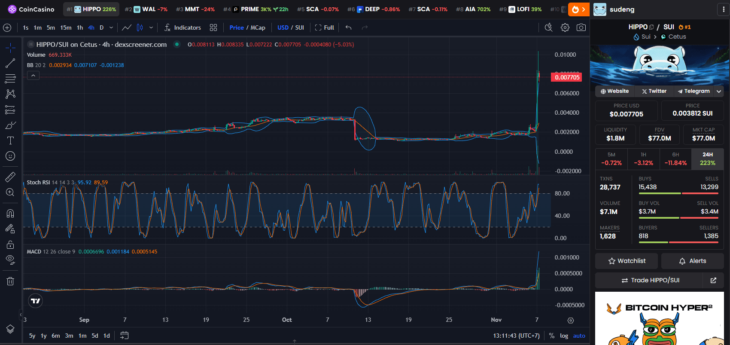
Task: Open the forecasting and measurement tools
Action: coord(10,110)
